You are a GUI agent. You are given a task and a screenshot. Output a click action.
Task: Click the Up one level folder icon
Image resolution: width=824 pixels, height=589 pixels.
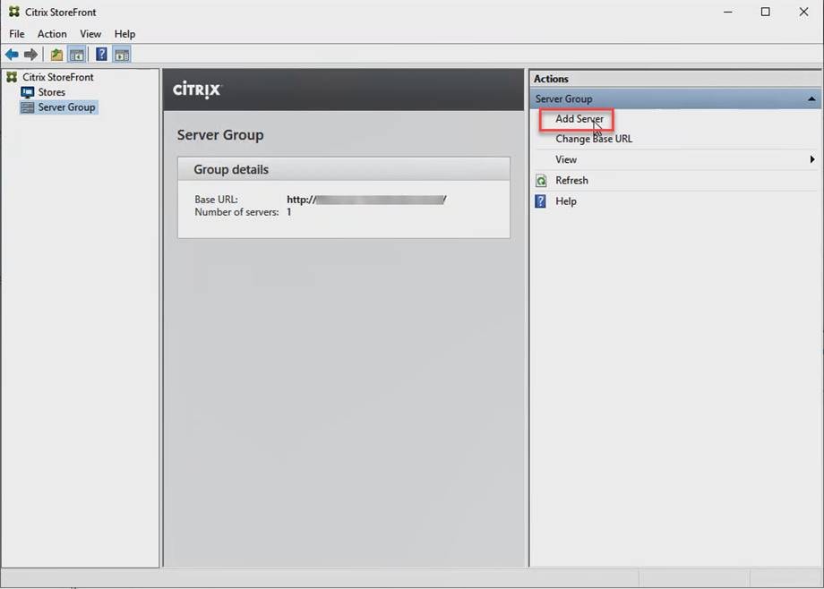pyautogui.click(x=56, y=54)
